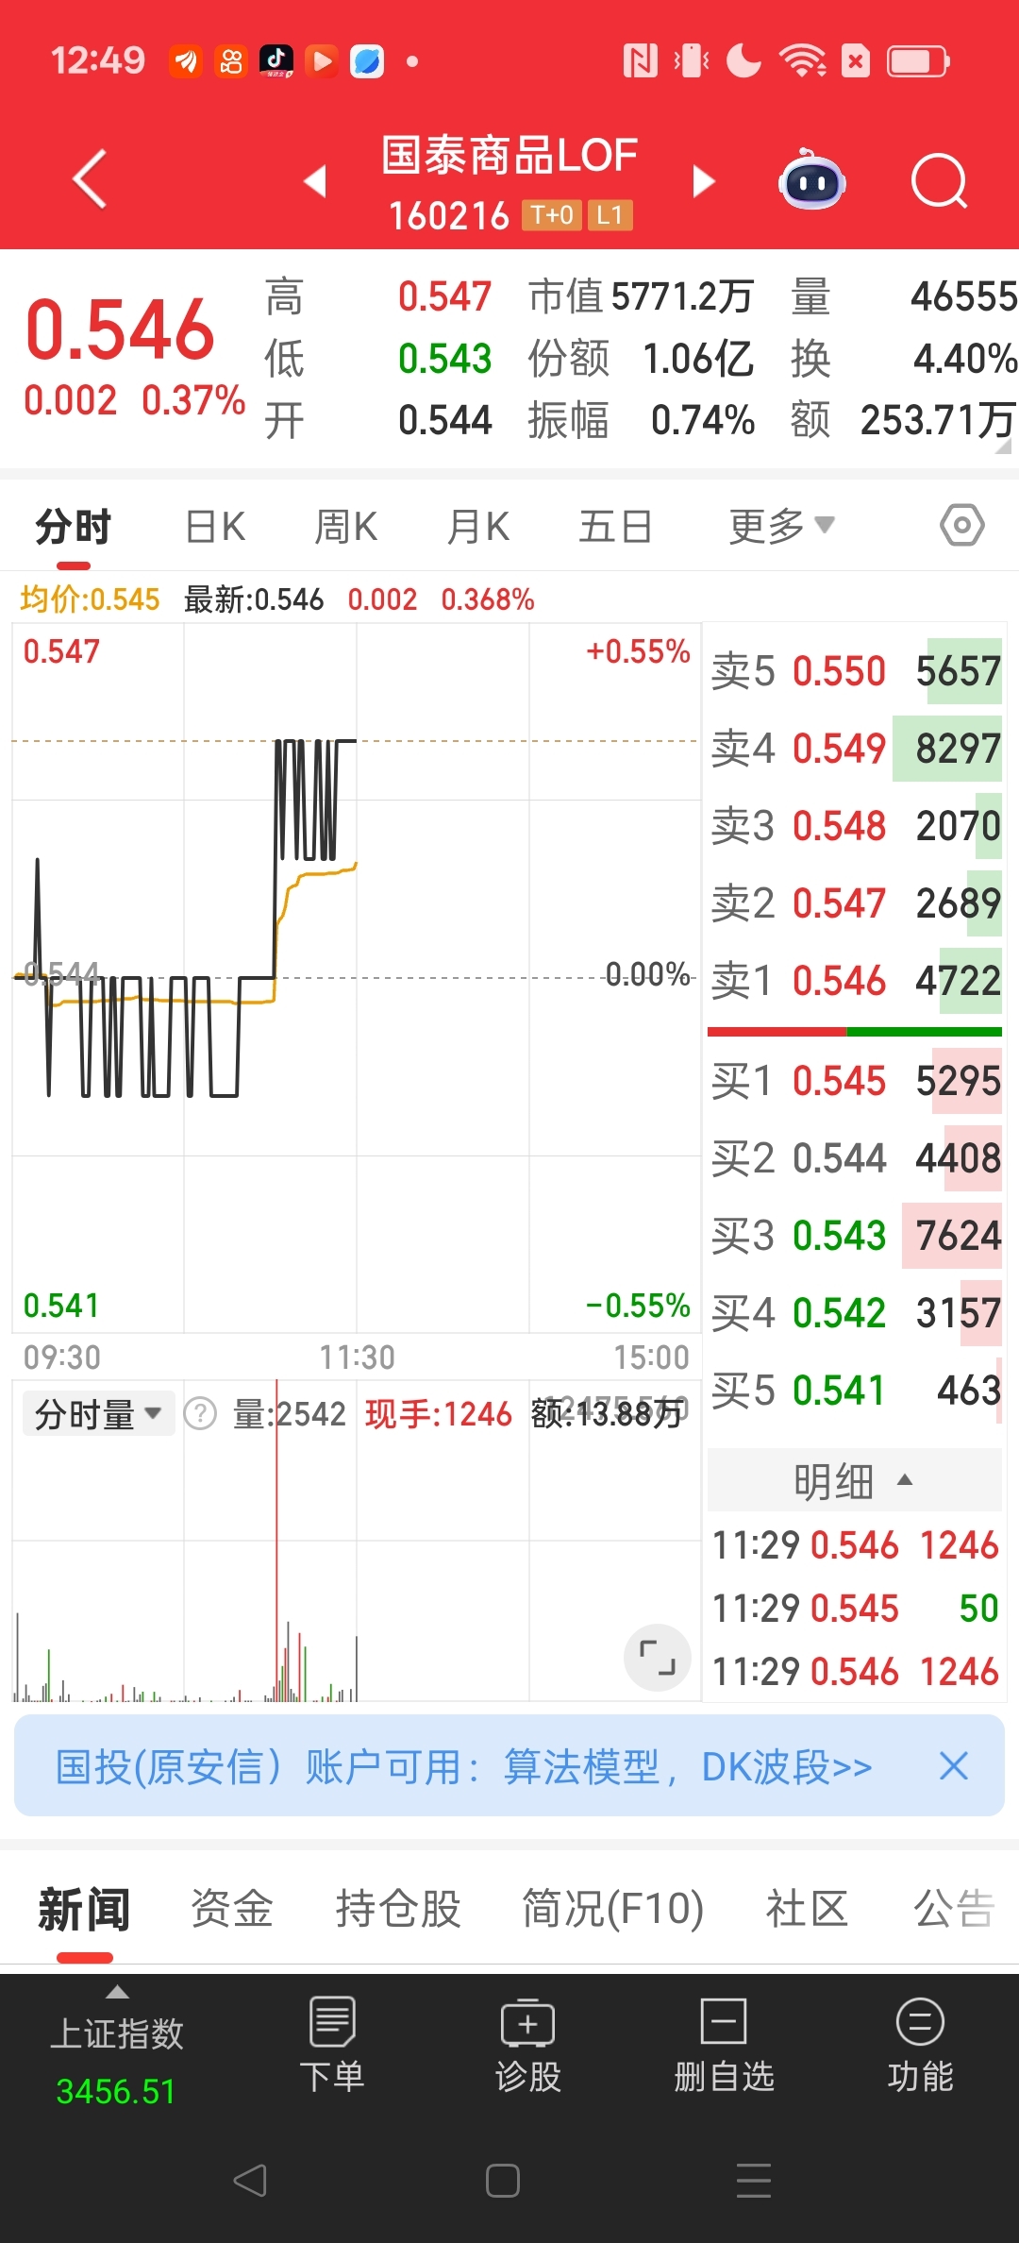Open 国投(原安信) account promotion link
The width and height of the screenshot is (1019, 2243).
pos(463,1766)
